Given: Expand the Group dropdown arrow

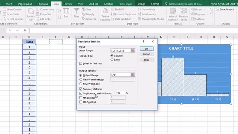Looking at the screenshot, I should click(205, 9).
